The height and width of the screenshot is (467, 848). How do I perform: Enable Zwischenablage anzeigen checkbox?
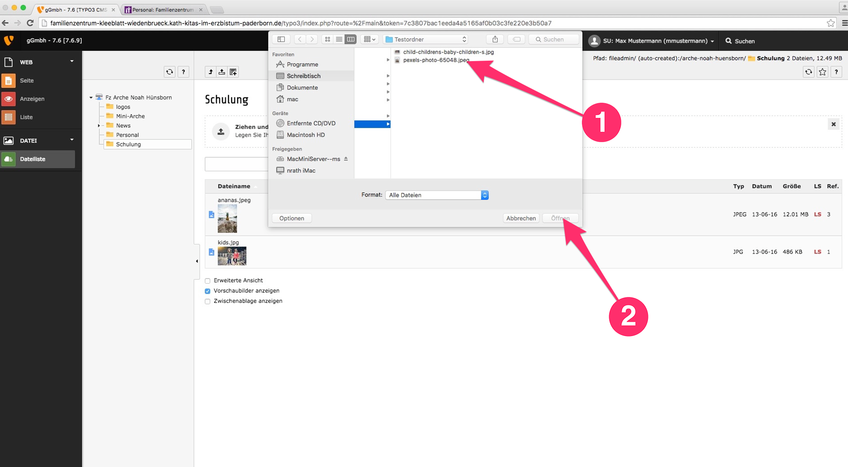pyautogui.click(x=208, y=301)
